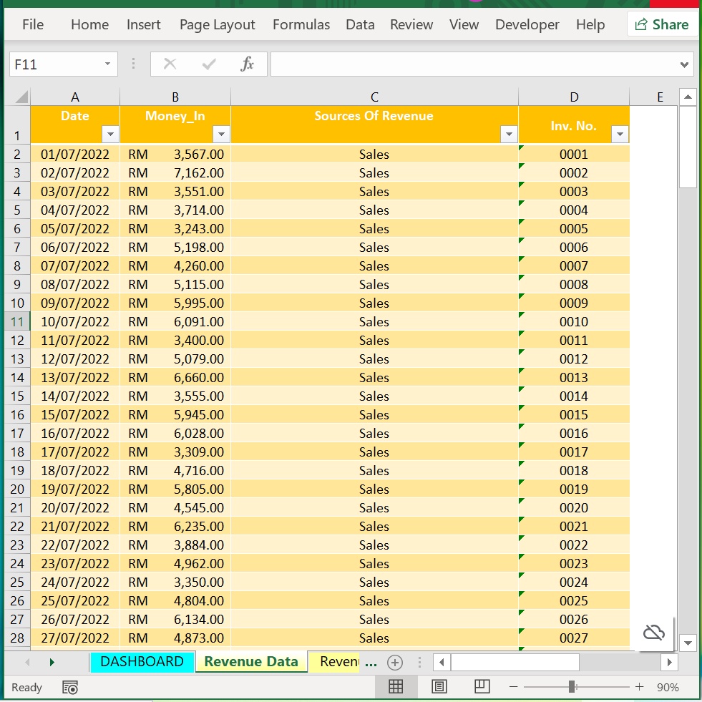Switch to Page Break Preview view

coord(482,687)
